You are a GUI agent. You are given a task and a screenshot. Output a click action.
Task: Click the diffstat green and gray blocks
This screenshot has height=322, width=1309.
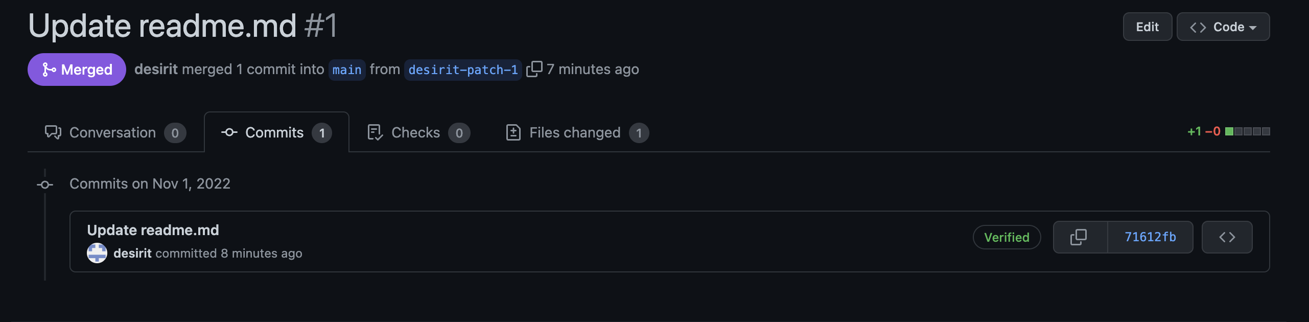(x=1247, y=131)
